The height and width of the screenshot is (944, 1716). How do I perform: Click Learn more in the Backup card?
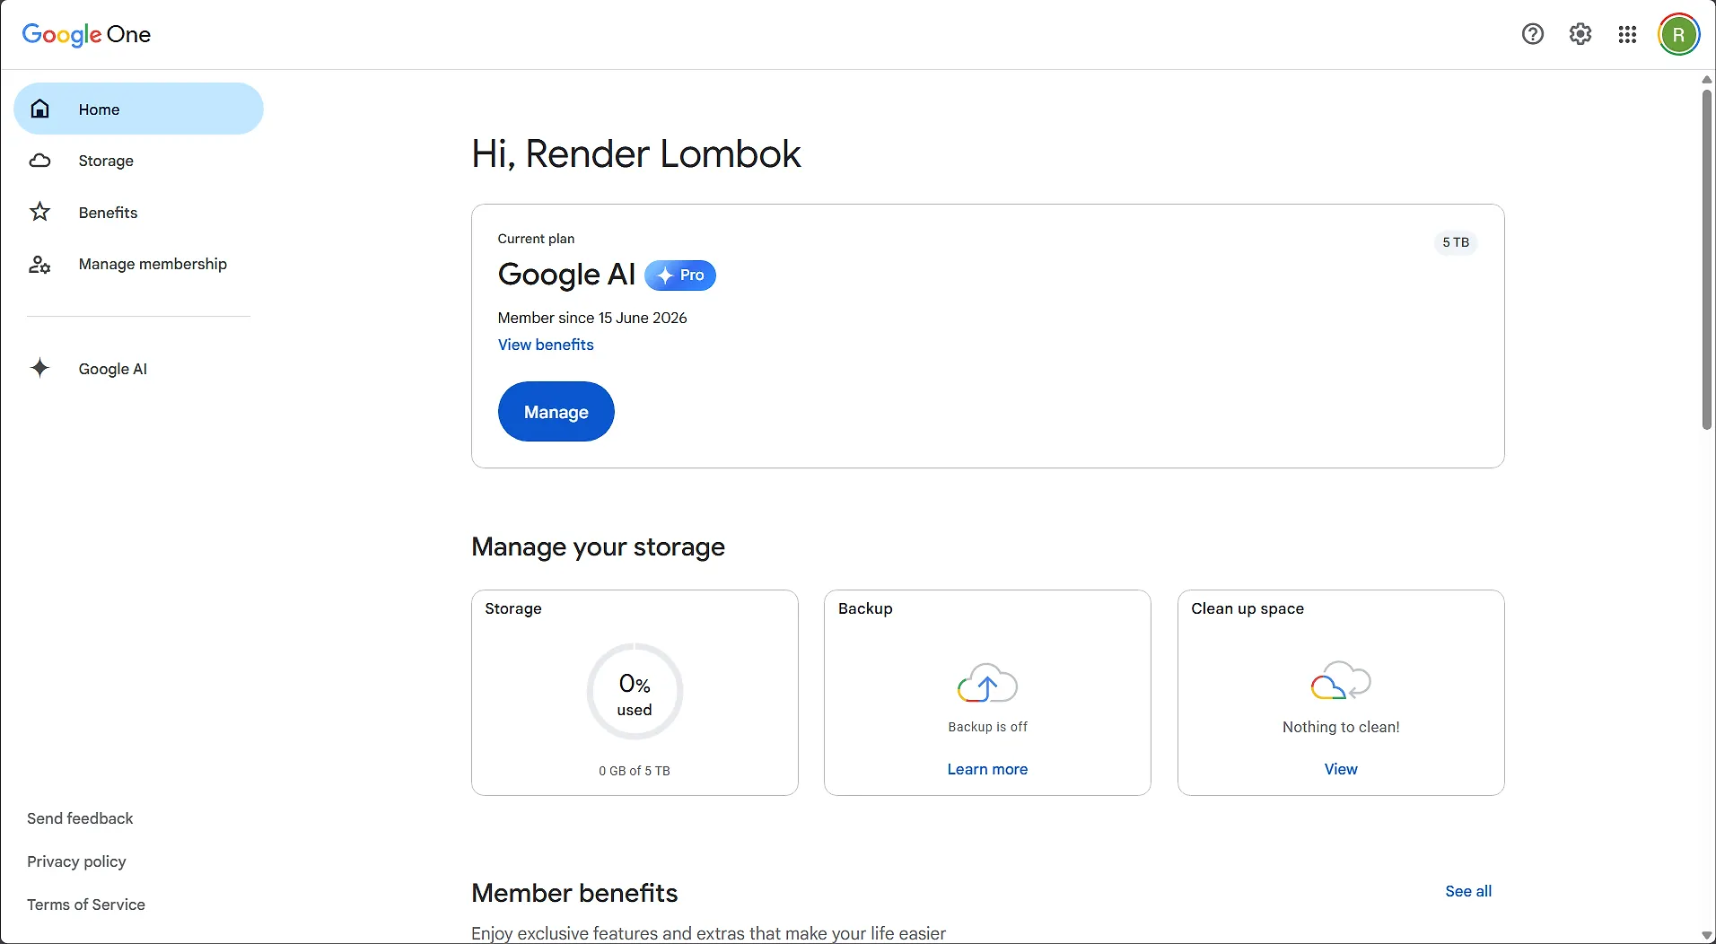tap(987, 769)
